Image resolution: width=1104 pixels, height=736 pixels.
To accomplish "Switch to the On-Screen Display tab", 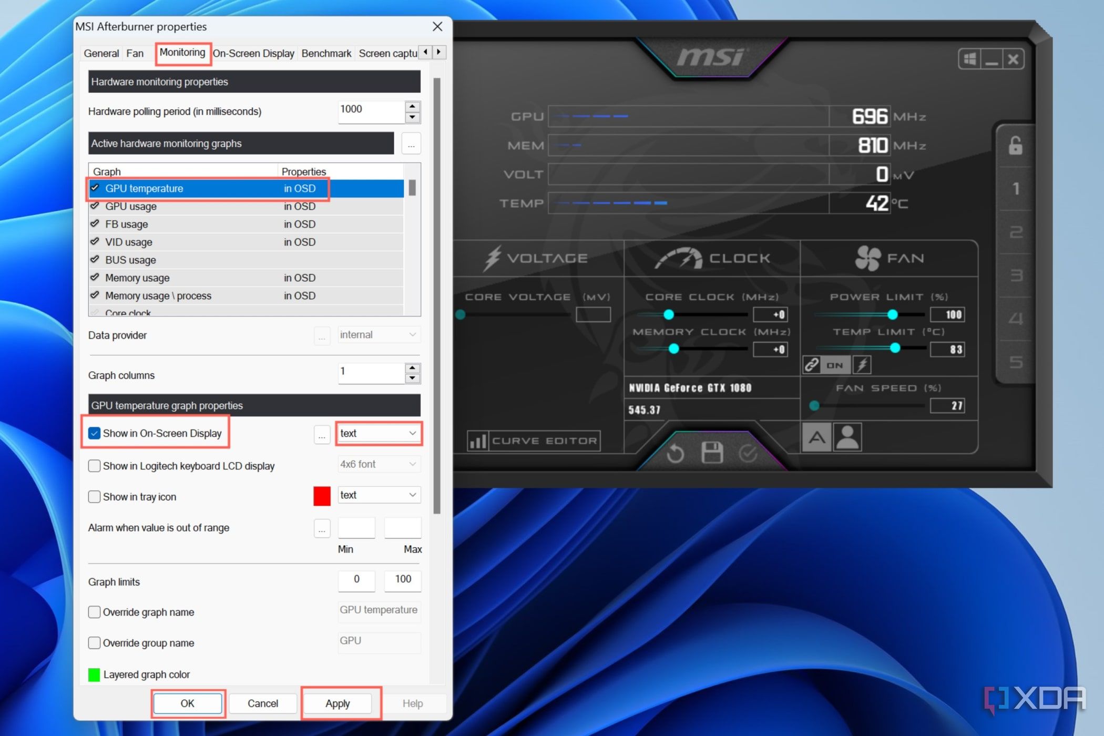I will pyautogui.click(x=253, y=54).
